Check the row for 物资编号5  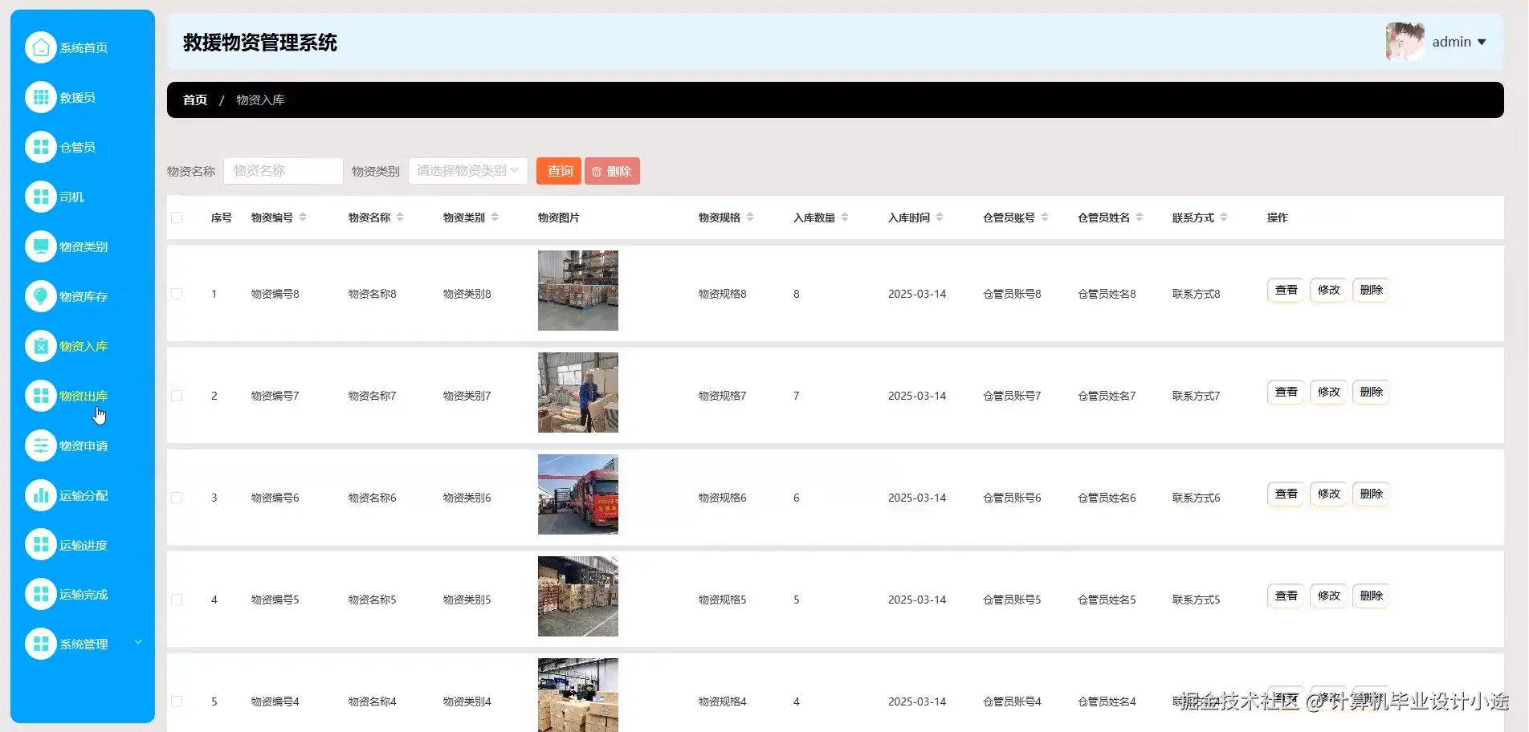pos(177,600)
